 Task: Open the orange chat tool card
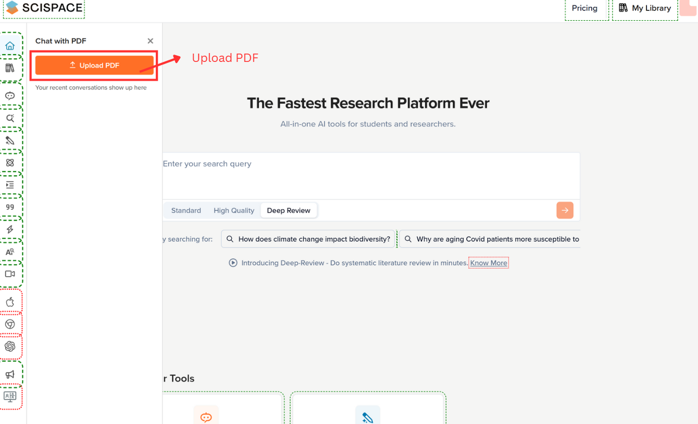point(223,410)
